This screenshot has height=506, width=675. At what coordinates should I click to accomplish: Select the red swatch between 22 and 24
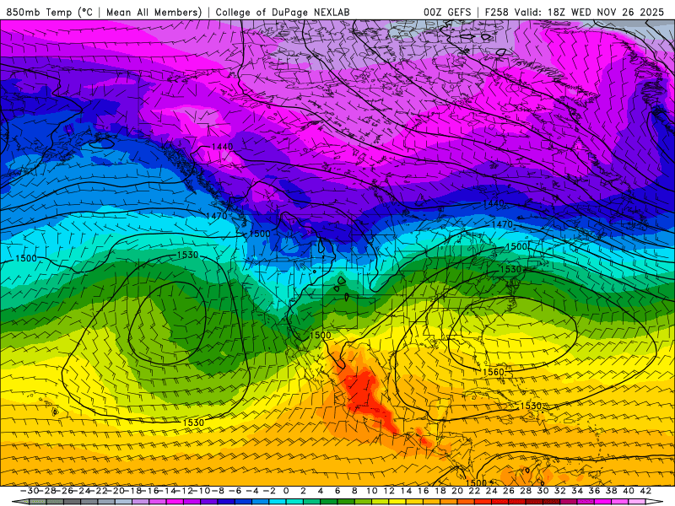(483, 503)
